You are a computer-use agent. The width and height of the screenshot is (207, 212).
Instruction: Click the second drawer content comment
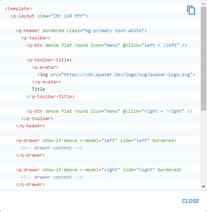(x=52, y=177)
